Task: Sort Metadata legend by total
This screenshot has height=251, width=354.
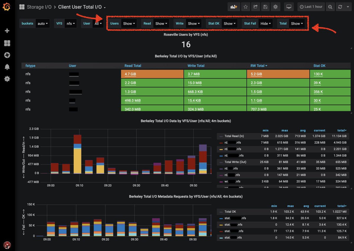Action: click(342, 206)
